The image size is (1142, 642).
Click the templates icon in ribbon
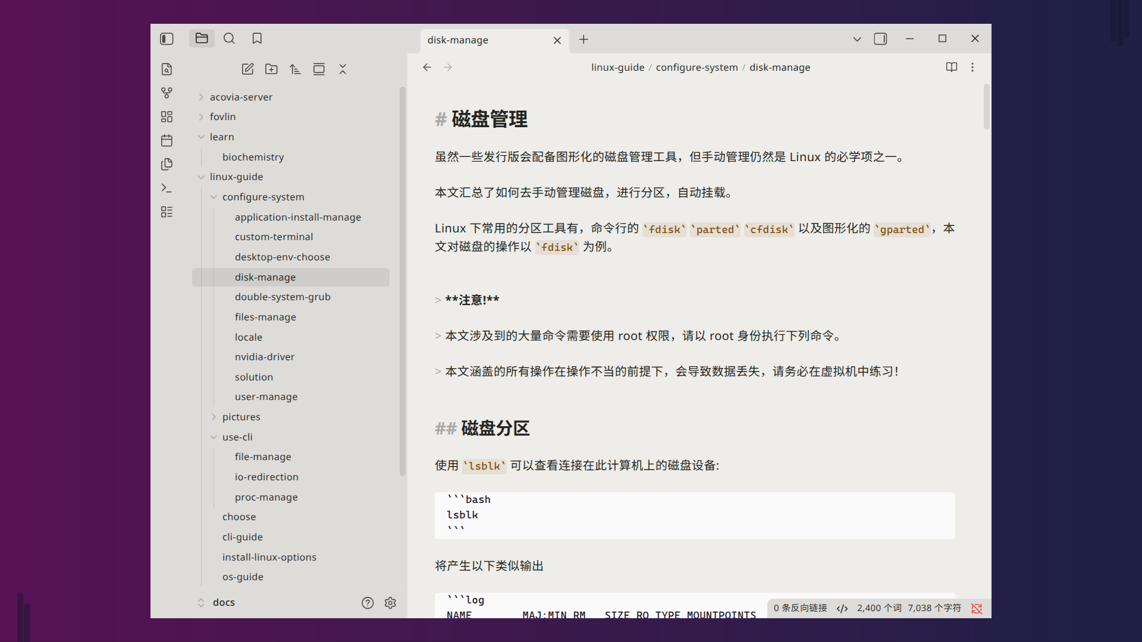coord(167,164)
